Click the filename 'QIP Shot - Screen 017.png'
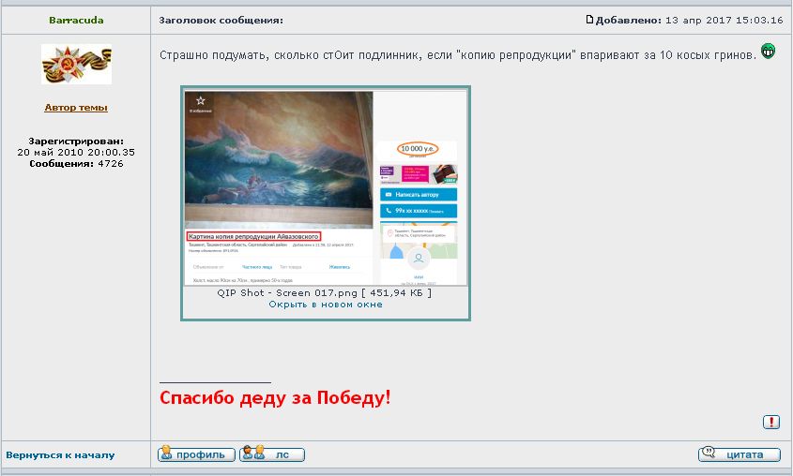 coord(287,292)
